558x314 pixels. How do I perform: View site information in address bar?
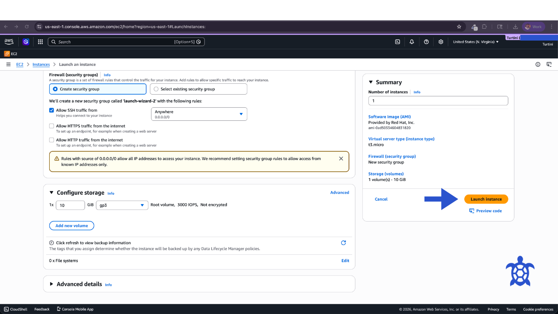39,27
